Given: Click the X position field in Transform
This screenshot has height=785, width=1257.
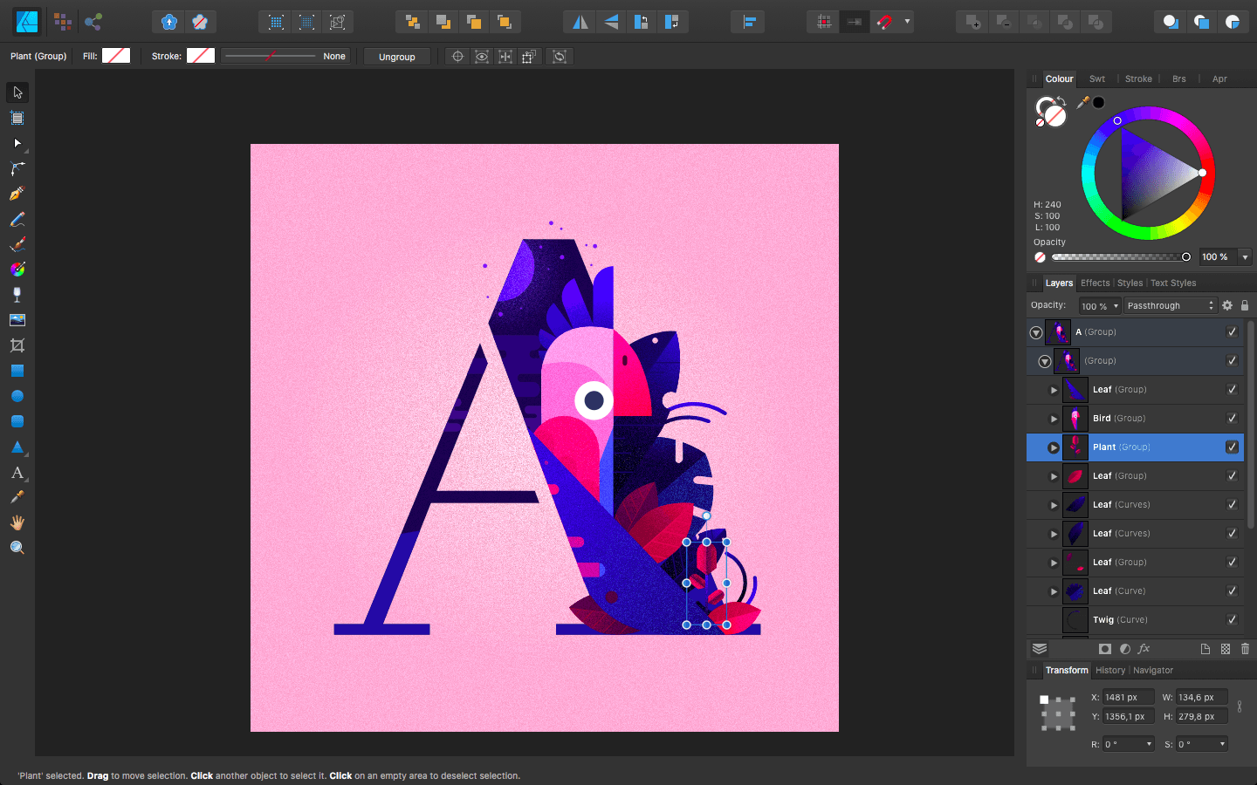Looking at the screenshot, I should tap(1128, 696).
